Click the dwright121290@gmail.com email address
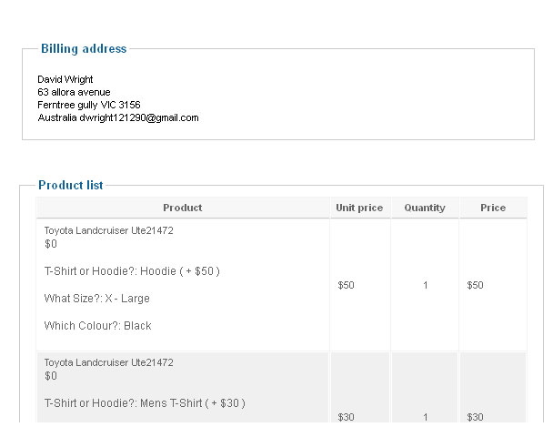This screenshot has height=427, width=553. [139, 117]
